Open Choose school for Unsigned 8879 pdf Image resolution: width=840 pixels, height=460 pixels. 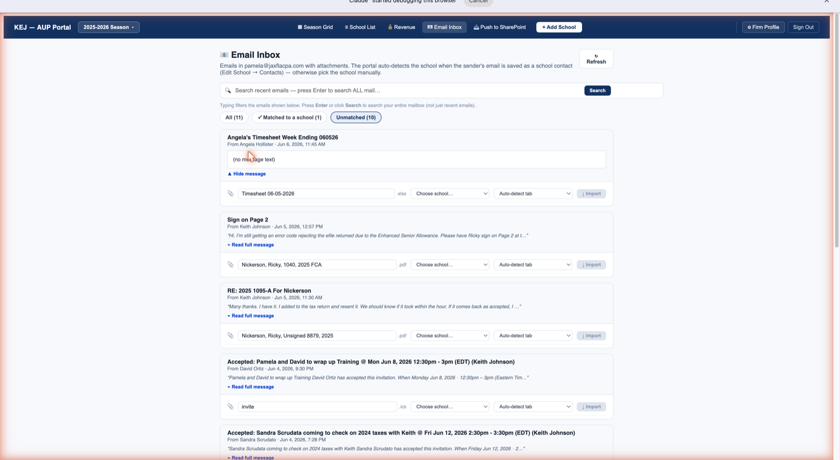point(450,335)
